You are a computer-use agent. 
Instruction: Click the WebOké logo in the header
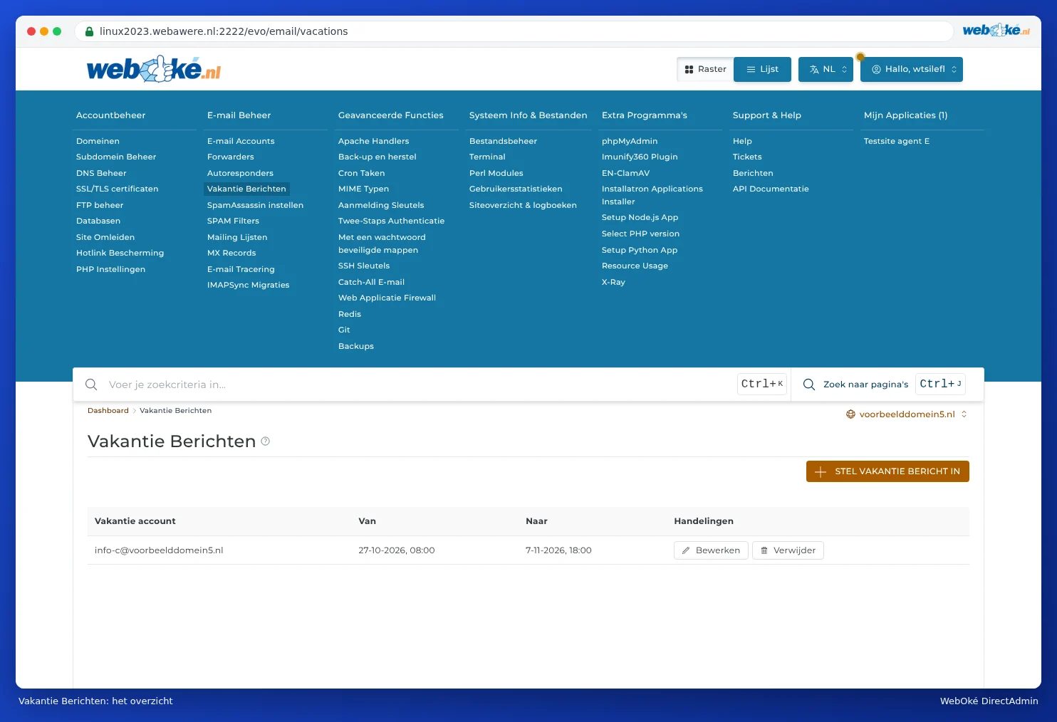click(x=154, y=69)
